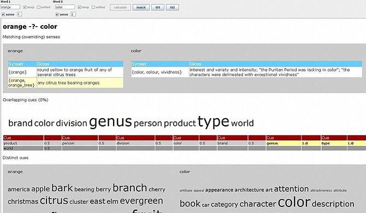
Task: Uncheck the sense checkbox under Word 2
Action: (57, 14)
